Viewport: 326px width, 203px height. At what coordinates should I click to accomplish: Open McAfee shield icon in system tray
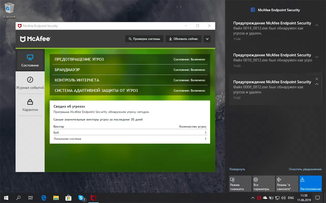click(259, 198)
